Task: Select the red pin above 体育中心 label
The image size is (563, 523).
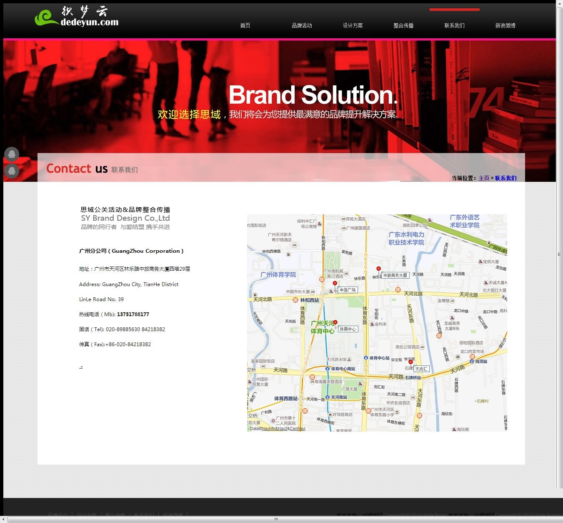Action: pyautogui.click(x=335, y=322)
